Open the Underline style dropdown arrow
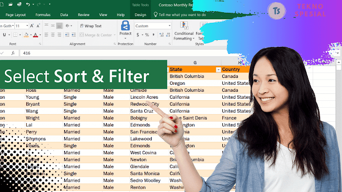Screen dimensions: 342x192 [9, 35]
